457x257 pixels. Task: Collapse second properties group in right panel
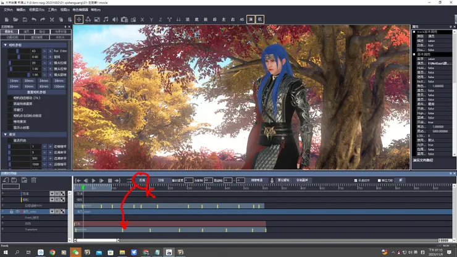coord(414,54)
